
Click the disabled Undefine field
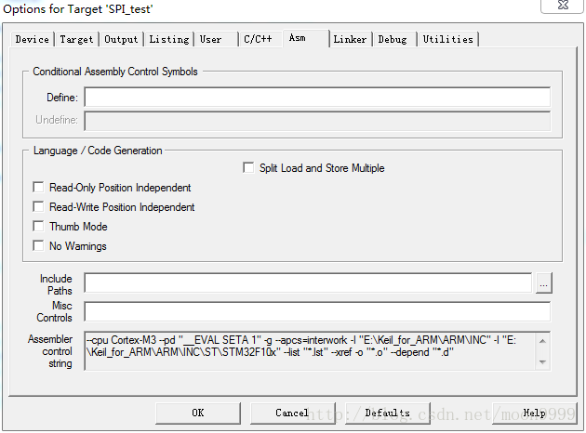pos(317,121)
